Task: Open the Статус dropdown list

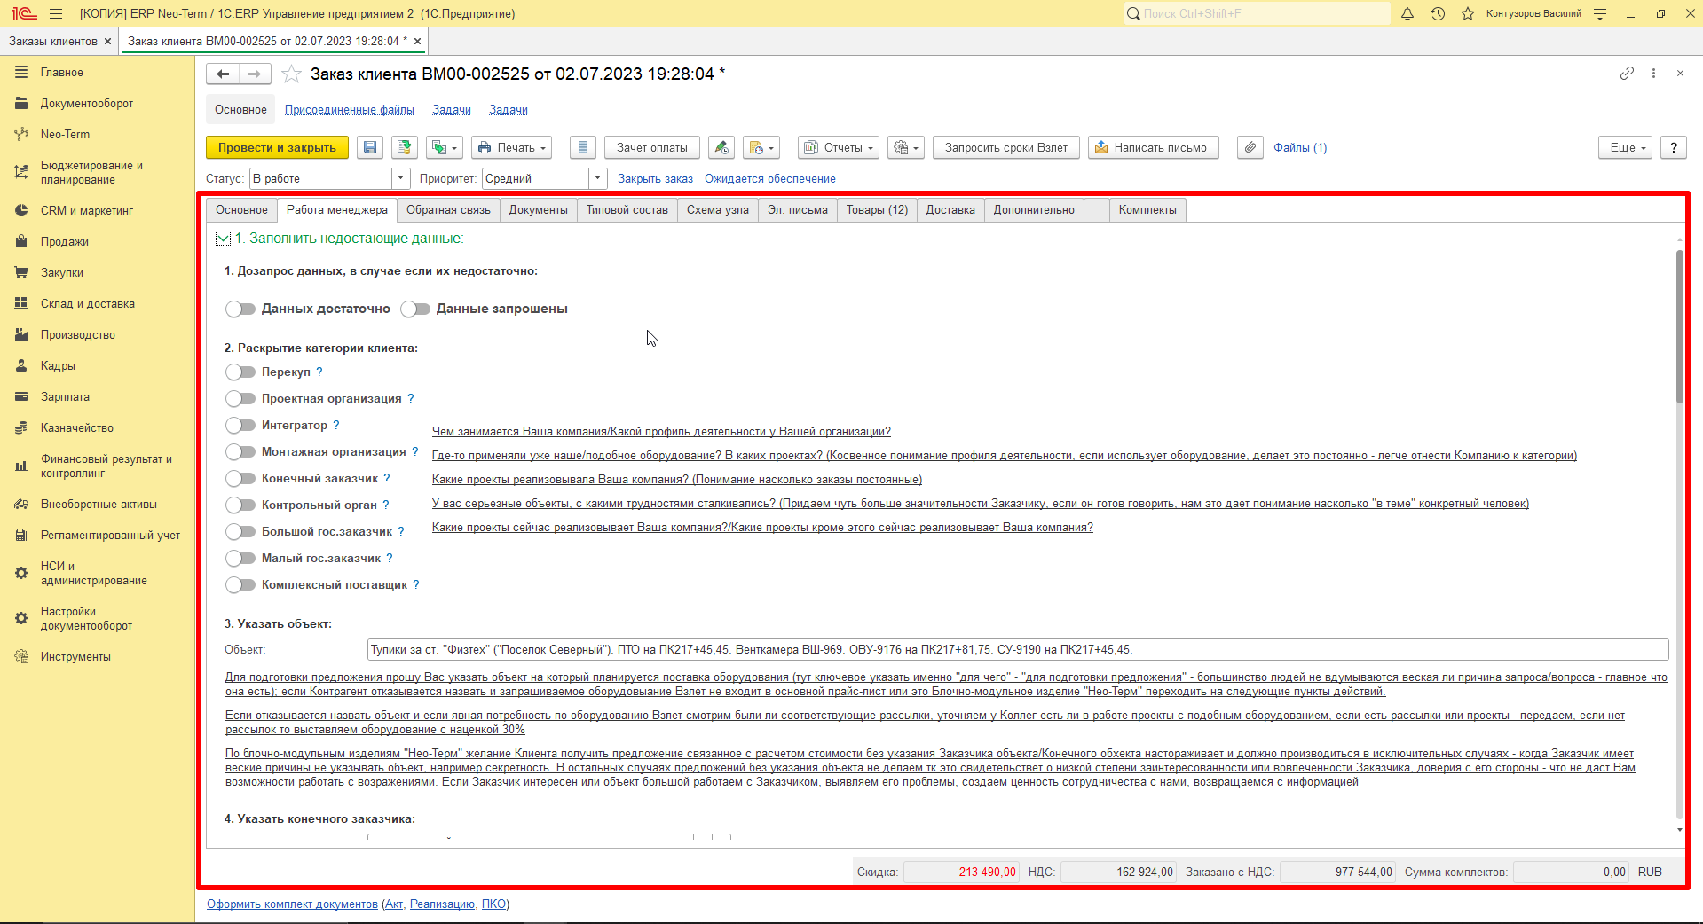Action: (x=400, y=178)
